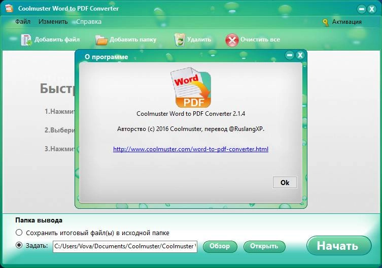Click Ok in the About dialog
382x268 pixels.
click(285, 183)
